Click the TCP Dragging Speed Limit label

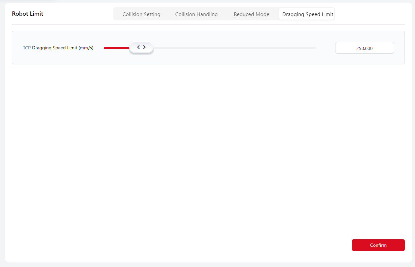click(x=58, y=48)
